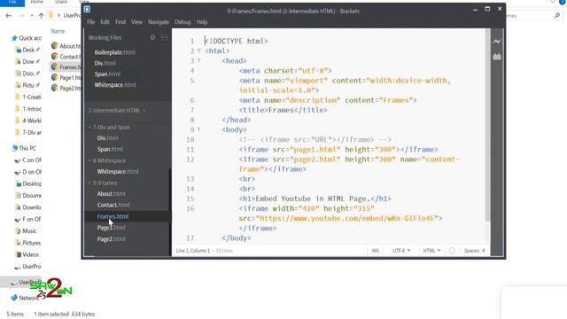Fold body tag on line 9
The width and height of the screenshot is (567, 319).
point(198,129)
